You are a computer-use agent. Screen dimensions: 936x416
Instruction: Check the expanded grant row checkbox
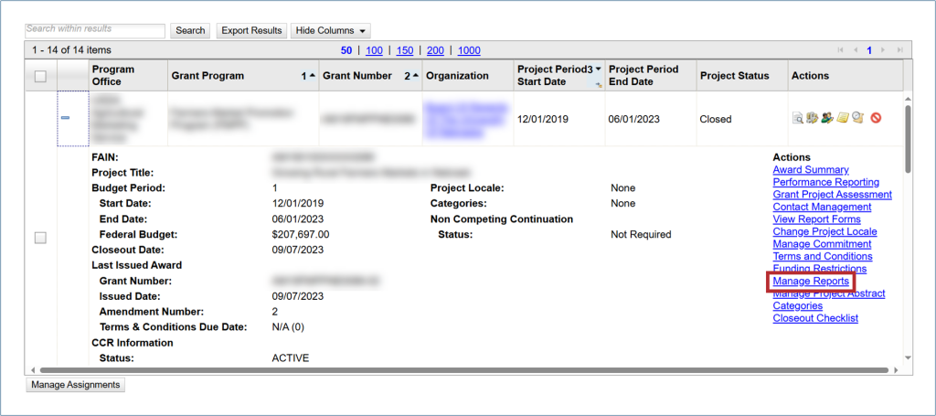(40, 238)
